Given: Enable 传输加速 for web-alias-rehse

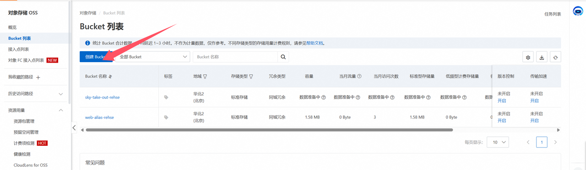Looking at the screenshot, I should point(534,121).
